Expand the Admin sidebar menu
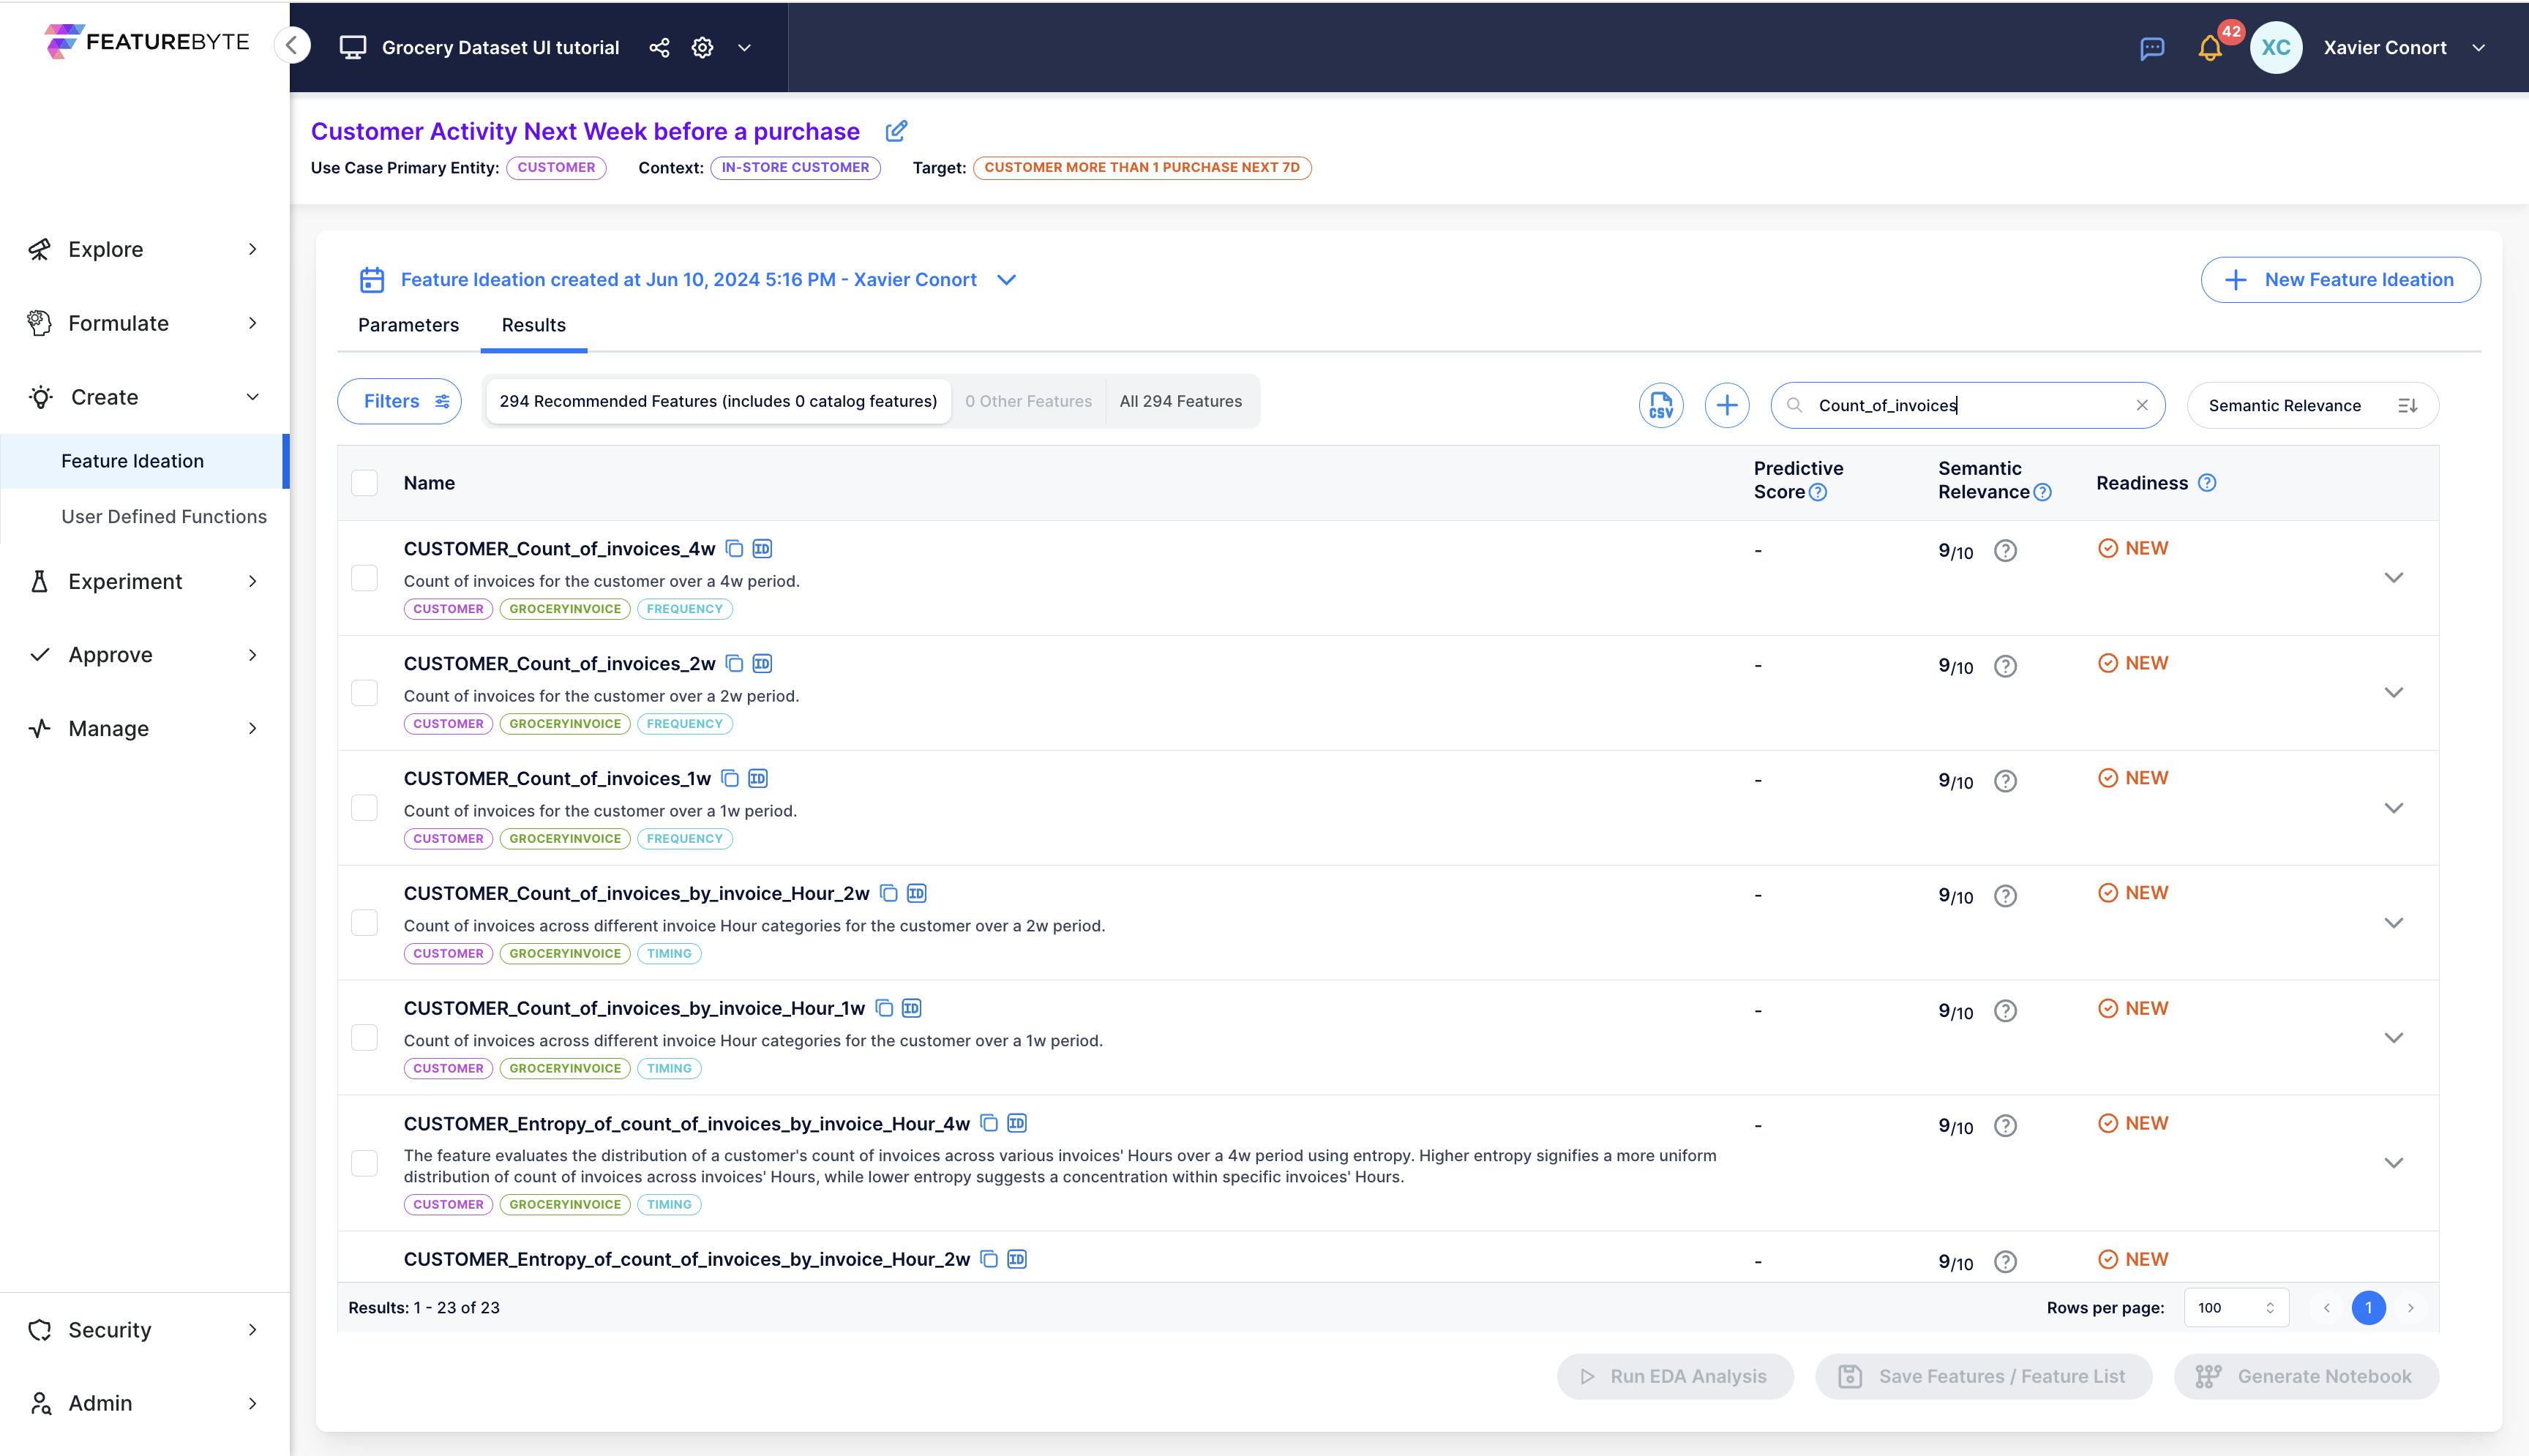The height and width of the screenshot is (1456, 2529). pyautogui.click(x=145, y=1403)
